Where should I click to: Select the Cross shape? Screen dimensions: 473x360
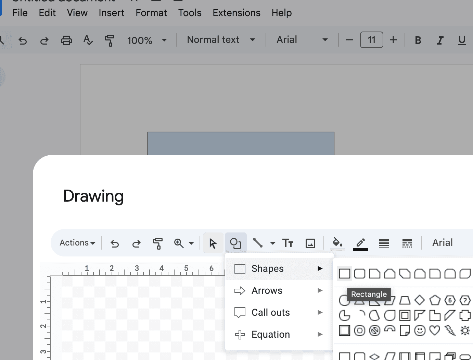pos(465,315)
